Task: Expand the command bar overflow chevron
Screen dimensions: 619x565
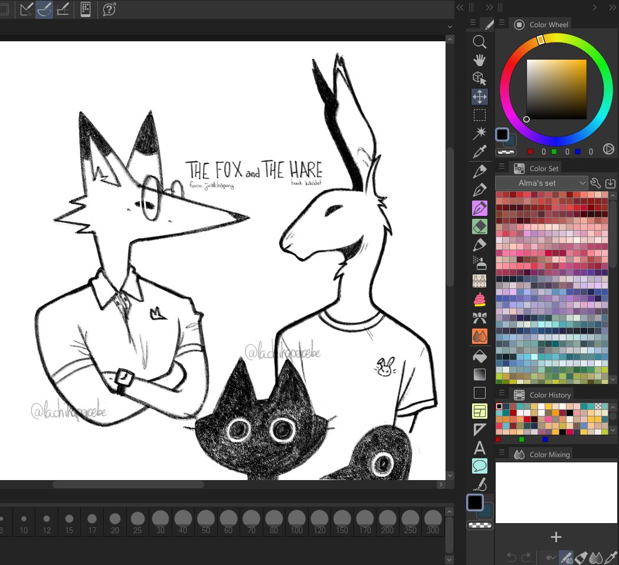Action: pyautogui.click(x=450, y=27)
